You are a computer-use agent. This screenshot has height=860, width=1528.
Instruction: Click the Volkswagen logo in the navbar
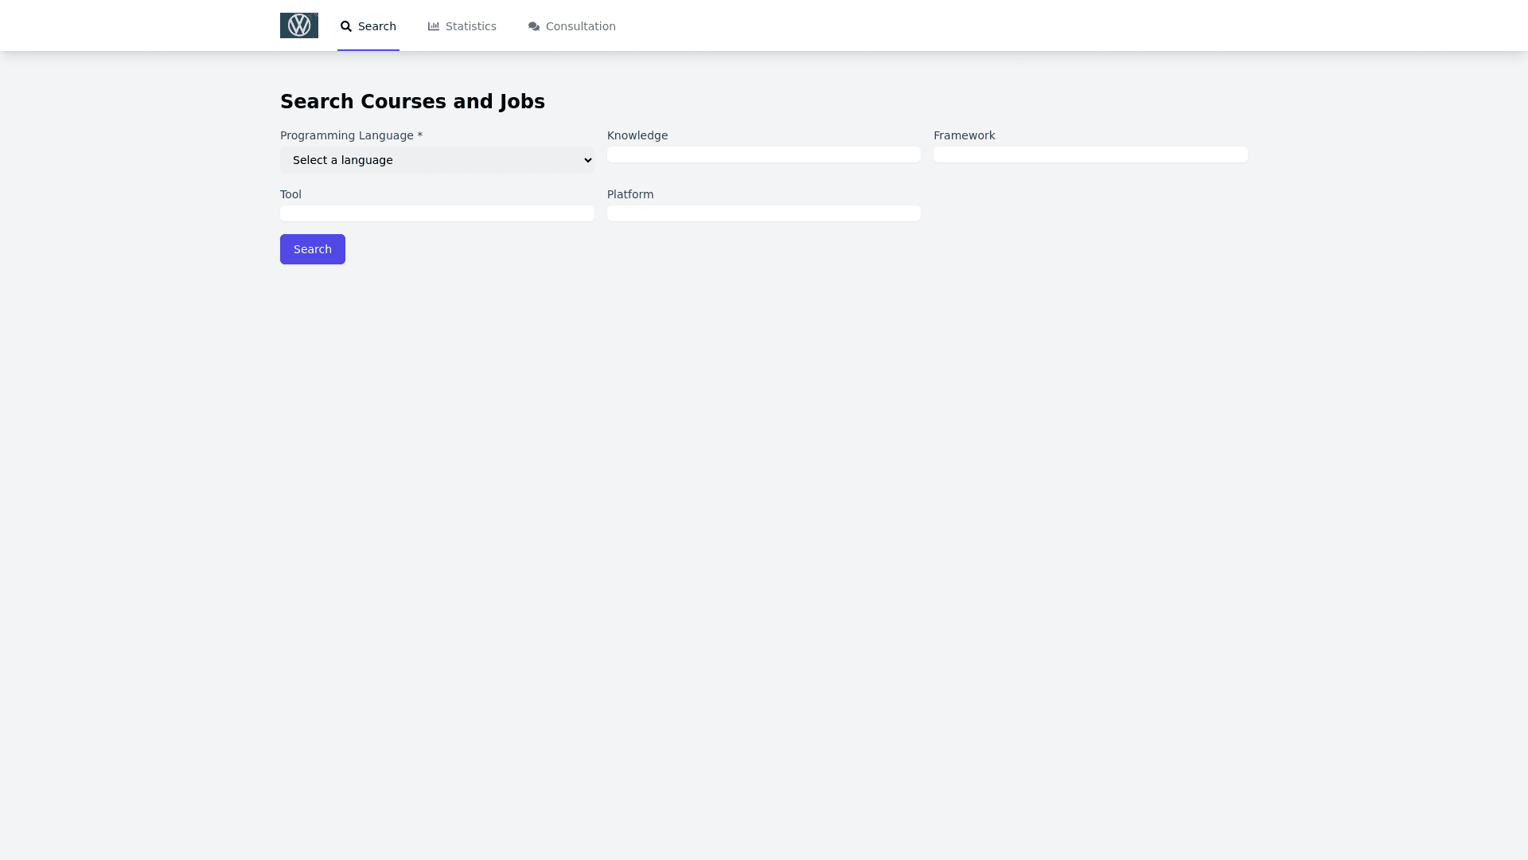coord(298,25)
